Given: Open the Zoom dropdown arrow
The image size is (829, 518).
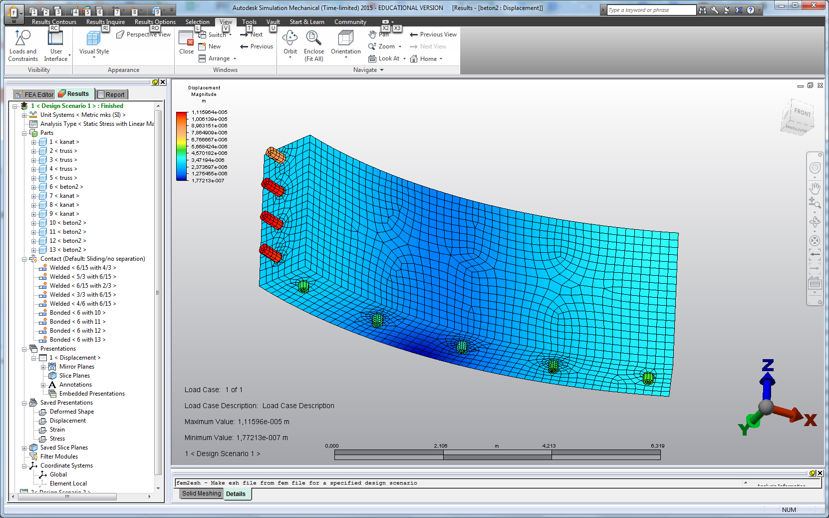Looking at the screenshot, I should [x=400, y=47].
